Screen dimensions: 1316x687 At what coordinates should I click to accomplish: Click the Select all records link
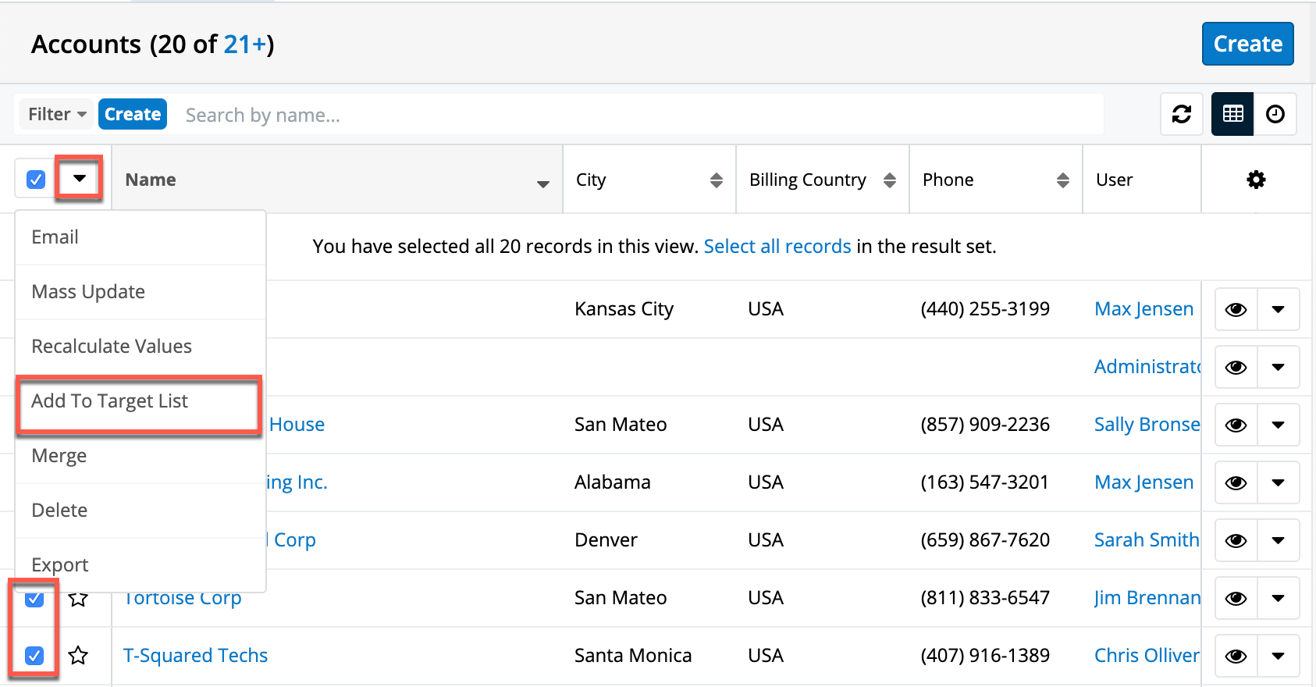(x=777, y=247)
